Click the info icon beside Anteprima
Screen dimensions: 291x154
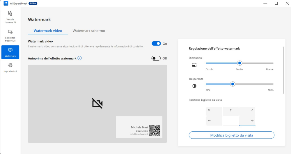[x=80, y=58]
